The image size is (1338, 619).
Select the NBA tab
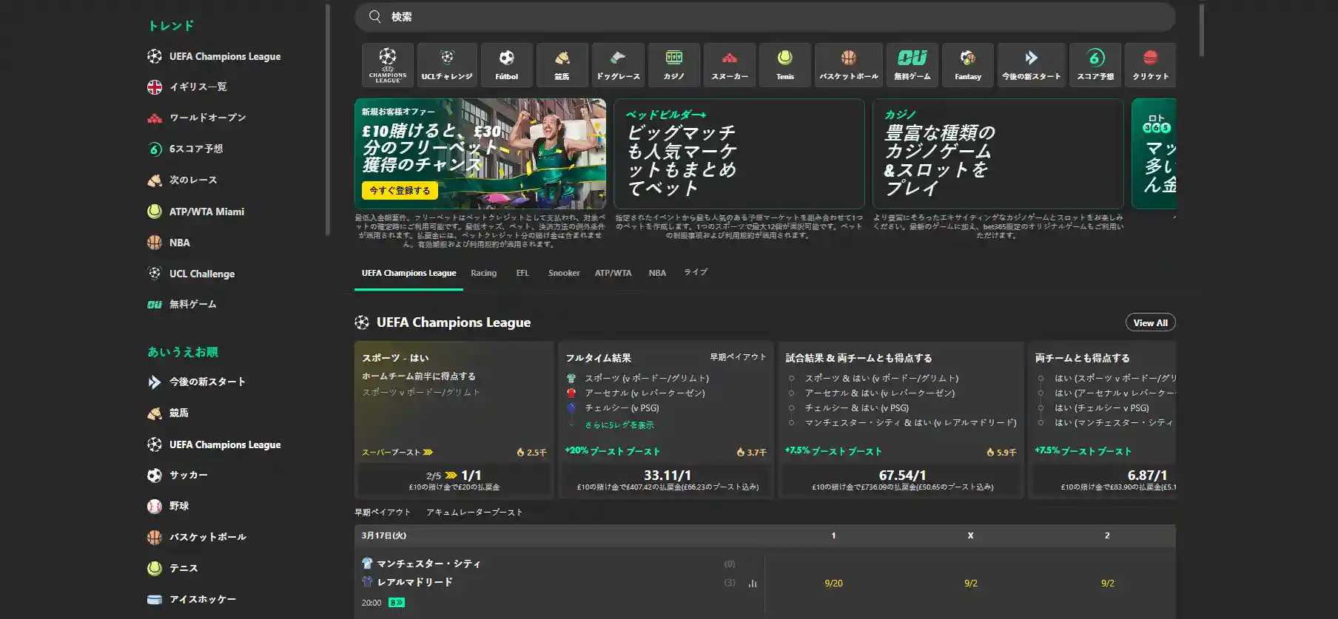pyautogui.click(x=657, y=273)
